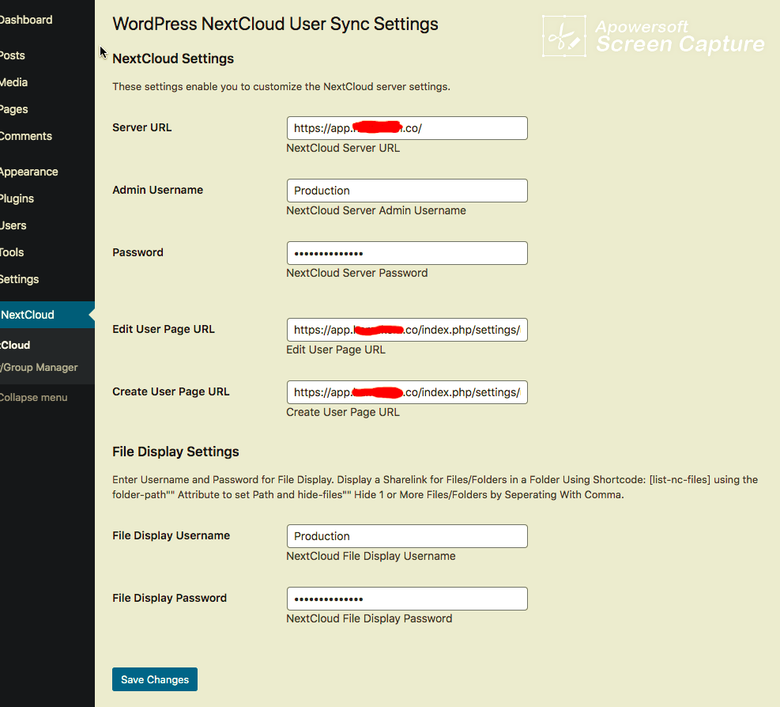Click the Create User Page URL field

point(407,392)
